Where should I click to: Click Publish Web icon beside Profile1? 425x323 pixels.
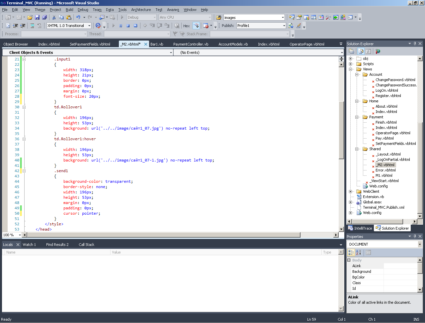coord(291,26)
